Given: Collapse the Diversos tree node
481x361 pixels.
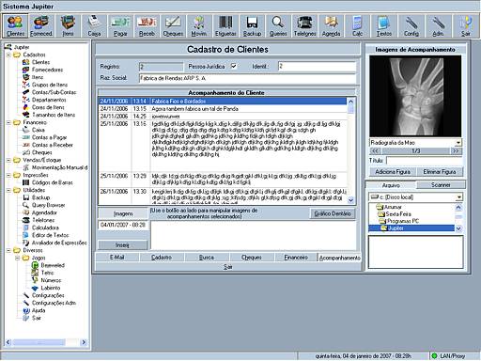Looking at the screenshot, I should pos(8,250).
